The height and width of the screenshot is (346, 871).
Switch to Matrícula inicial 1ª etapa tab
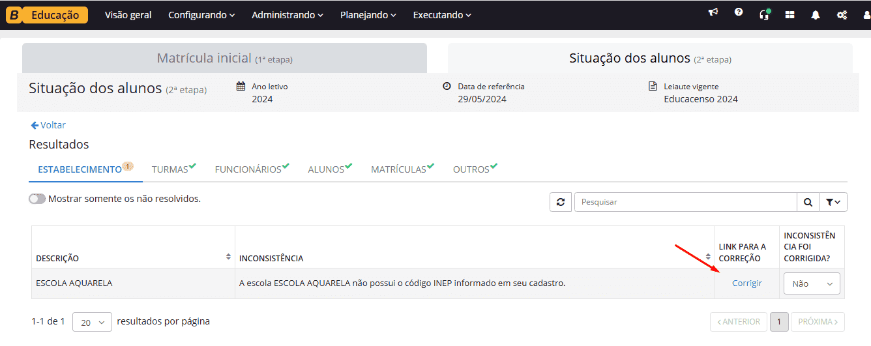pyautogui.click(x=224, y=58)
